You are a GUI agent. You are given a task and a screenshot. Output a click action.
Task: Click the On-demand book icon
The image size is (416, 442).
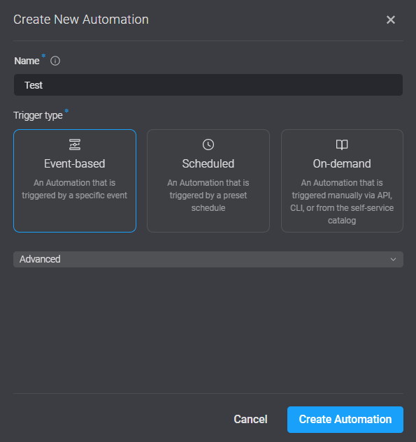342,145
